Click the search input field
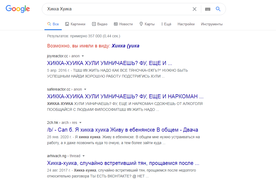 coord(117,9)
